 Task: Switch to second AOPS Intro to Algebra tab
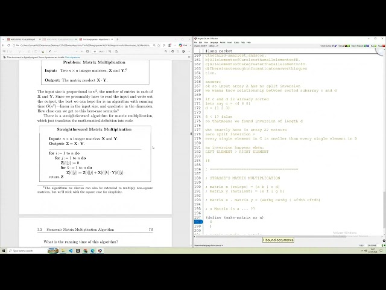(x=60, y=39)
